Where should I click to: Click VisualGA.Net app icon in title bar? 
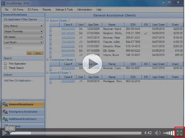(x=3, y=3)
